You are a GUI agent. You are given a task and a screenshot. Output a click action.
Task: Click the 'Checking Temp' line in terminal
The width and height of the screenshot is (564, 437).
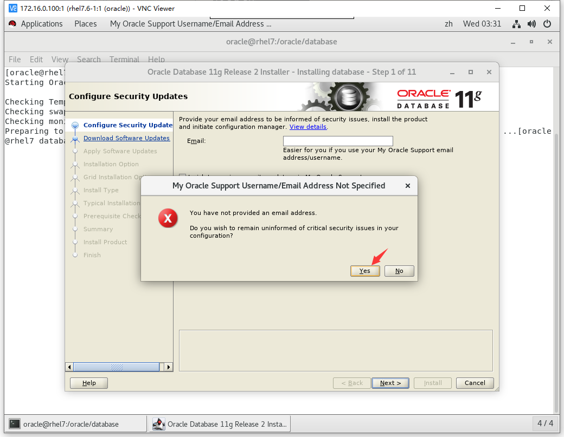pyautogui.click(x=35, y=102)
